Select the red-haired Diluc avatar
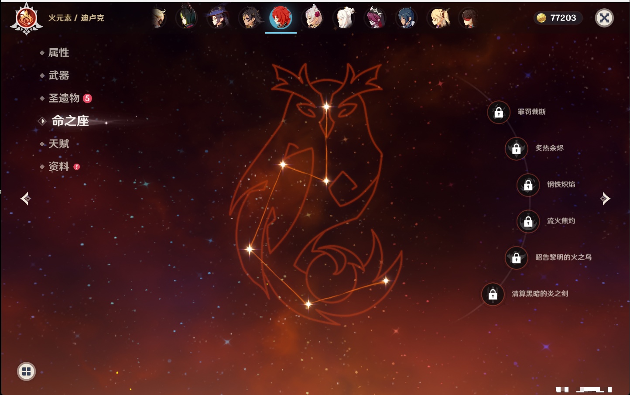 coord(281,18)
